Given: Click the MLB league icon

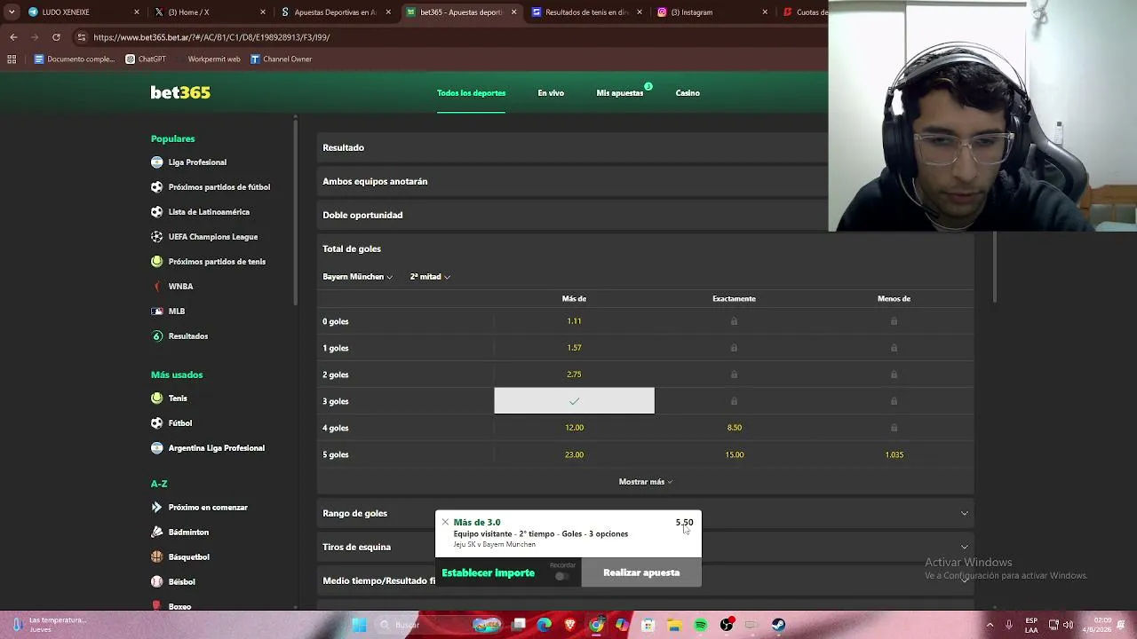Looking at the screenshot, I should click(x=157, y=312).
